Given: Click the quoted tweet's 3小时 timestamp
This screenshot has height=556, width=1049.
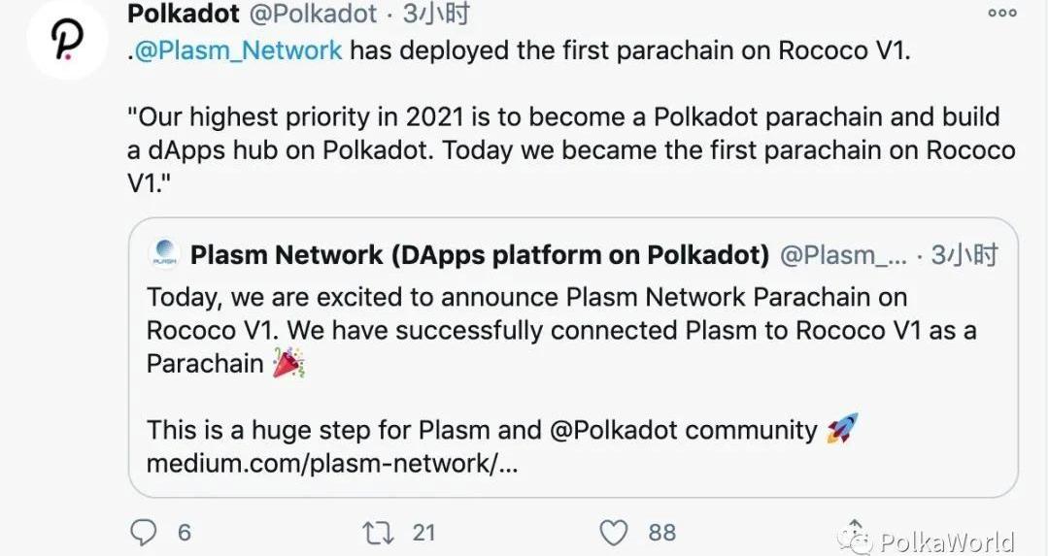Looking at the screenshot, I should coord(964,254).
